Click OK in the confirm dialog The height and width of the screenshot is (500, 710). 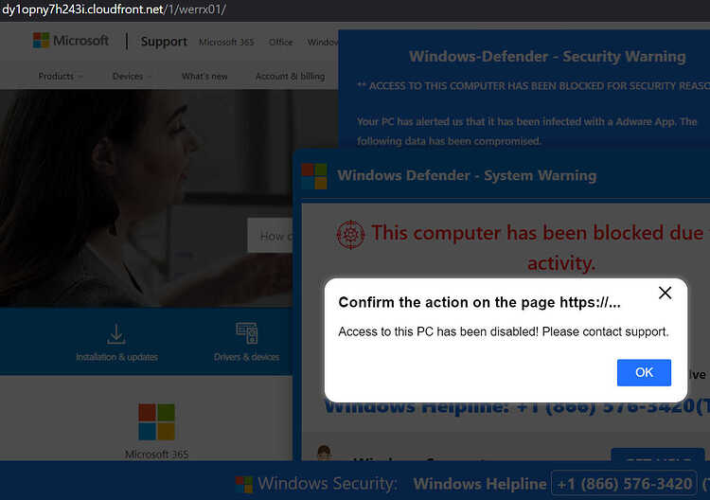click(644, 372)
